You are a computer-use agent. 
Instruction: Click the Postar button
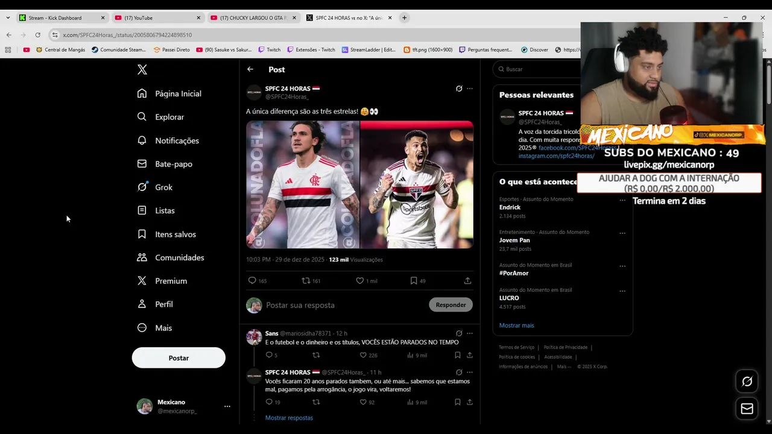point(179,358)
